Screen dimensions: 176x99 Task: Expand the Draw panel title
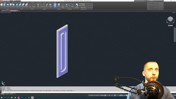(x=32, y=9)
